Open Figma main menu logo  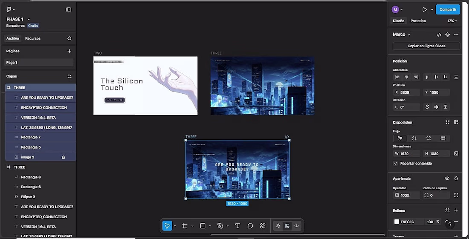(x=9, y=9)
